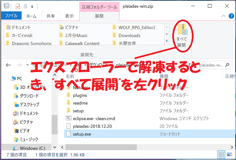Click the Extract All (すべて展開) button
Viewport: 236px width, 160px height.
coord(182,36)
